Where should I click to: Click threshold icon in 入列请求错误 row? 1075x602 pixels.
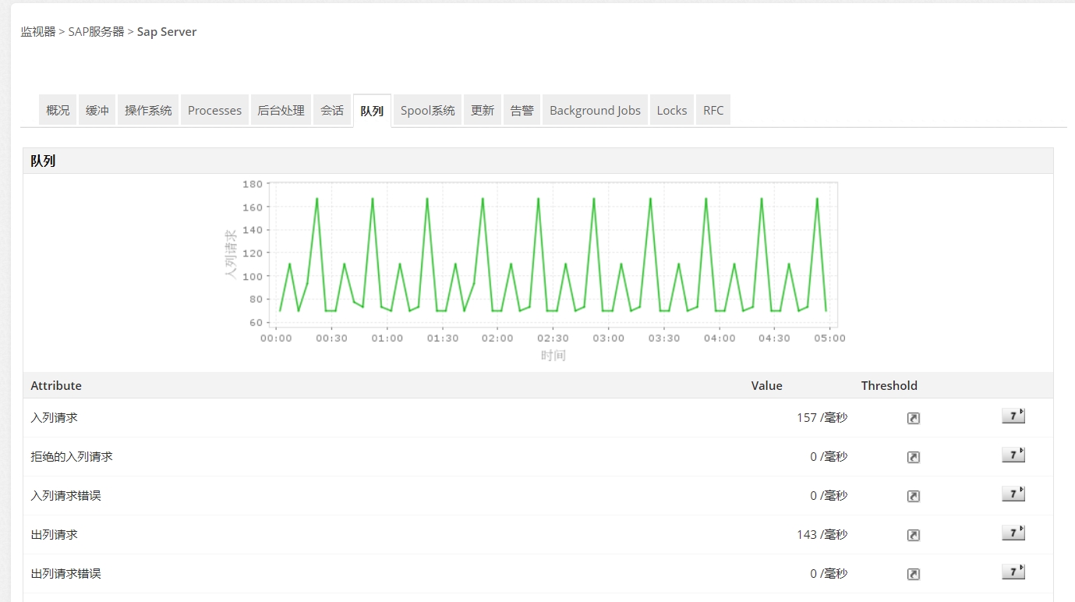tap(913, 496)
